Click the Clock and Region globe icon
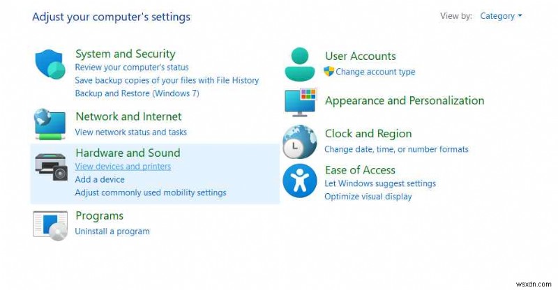This screenshot has height=290, width=558. (x=300, y=142)
